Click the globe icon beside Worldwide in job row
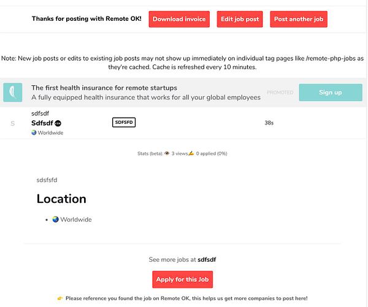Screen dimensions: 368x307 (34, 133)
